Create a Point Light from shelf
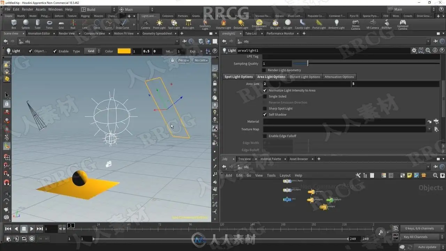The width and height of the screenshot is (446, 251). click(x=159, y=24)
